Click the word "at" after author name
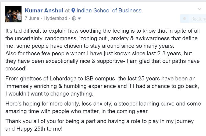The height and width of the screenshot is (136, 206). [x=68, y=11]
